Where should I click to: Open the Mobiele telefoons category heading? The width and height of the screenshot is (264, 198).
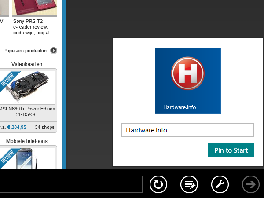[27, 141]
